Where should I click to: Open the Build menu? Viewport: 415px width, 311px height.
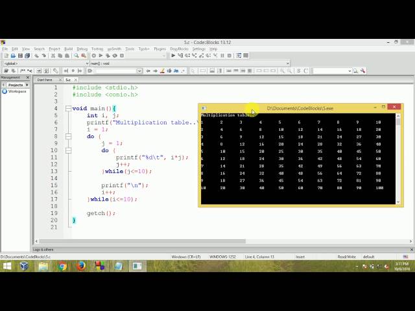pyautogui.click(x=69, y=49)
